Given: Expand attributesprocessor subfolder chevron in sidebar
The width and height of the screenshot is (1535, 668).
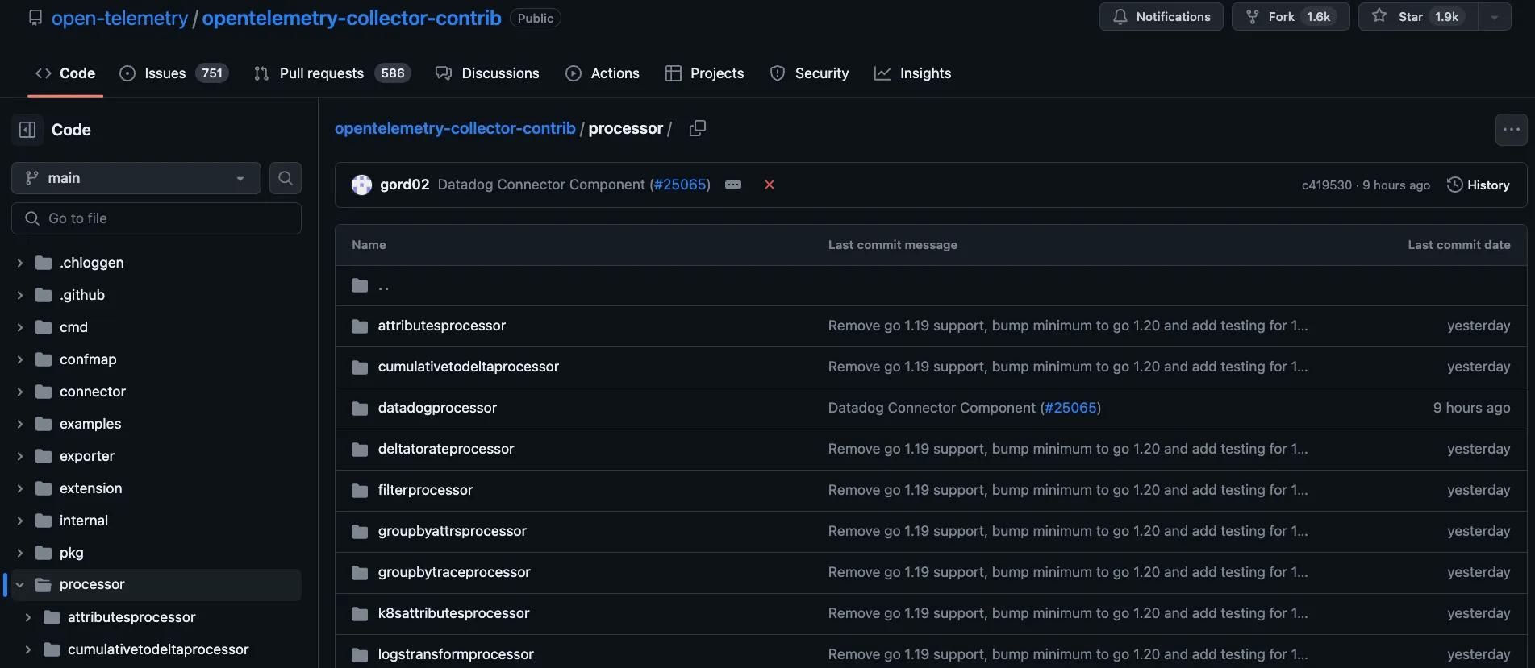Looking at the screenshot, I should click(x=28, y=617).
